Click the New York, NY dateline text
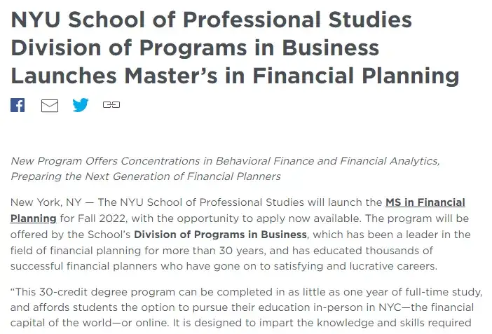The width and height of the screenshot is (492, 334). tap(46, 202)
